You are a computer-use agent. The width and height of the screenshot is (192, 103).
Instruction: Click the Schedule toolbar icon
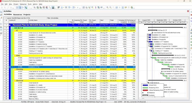[86, 8]
